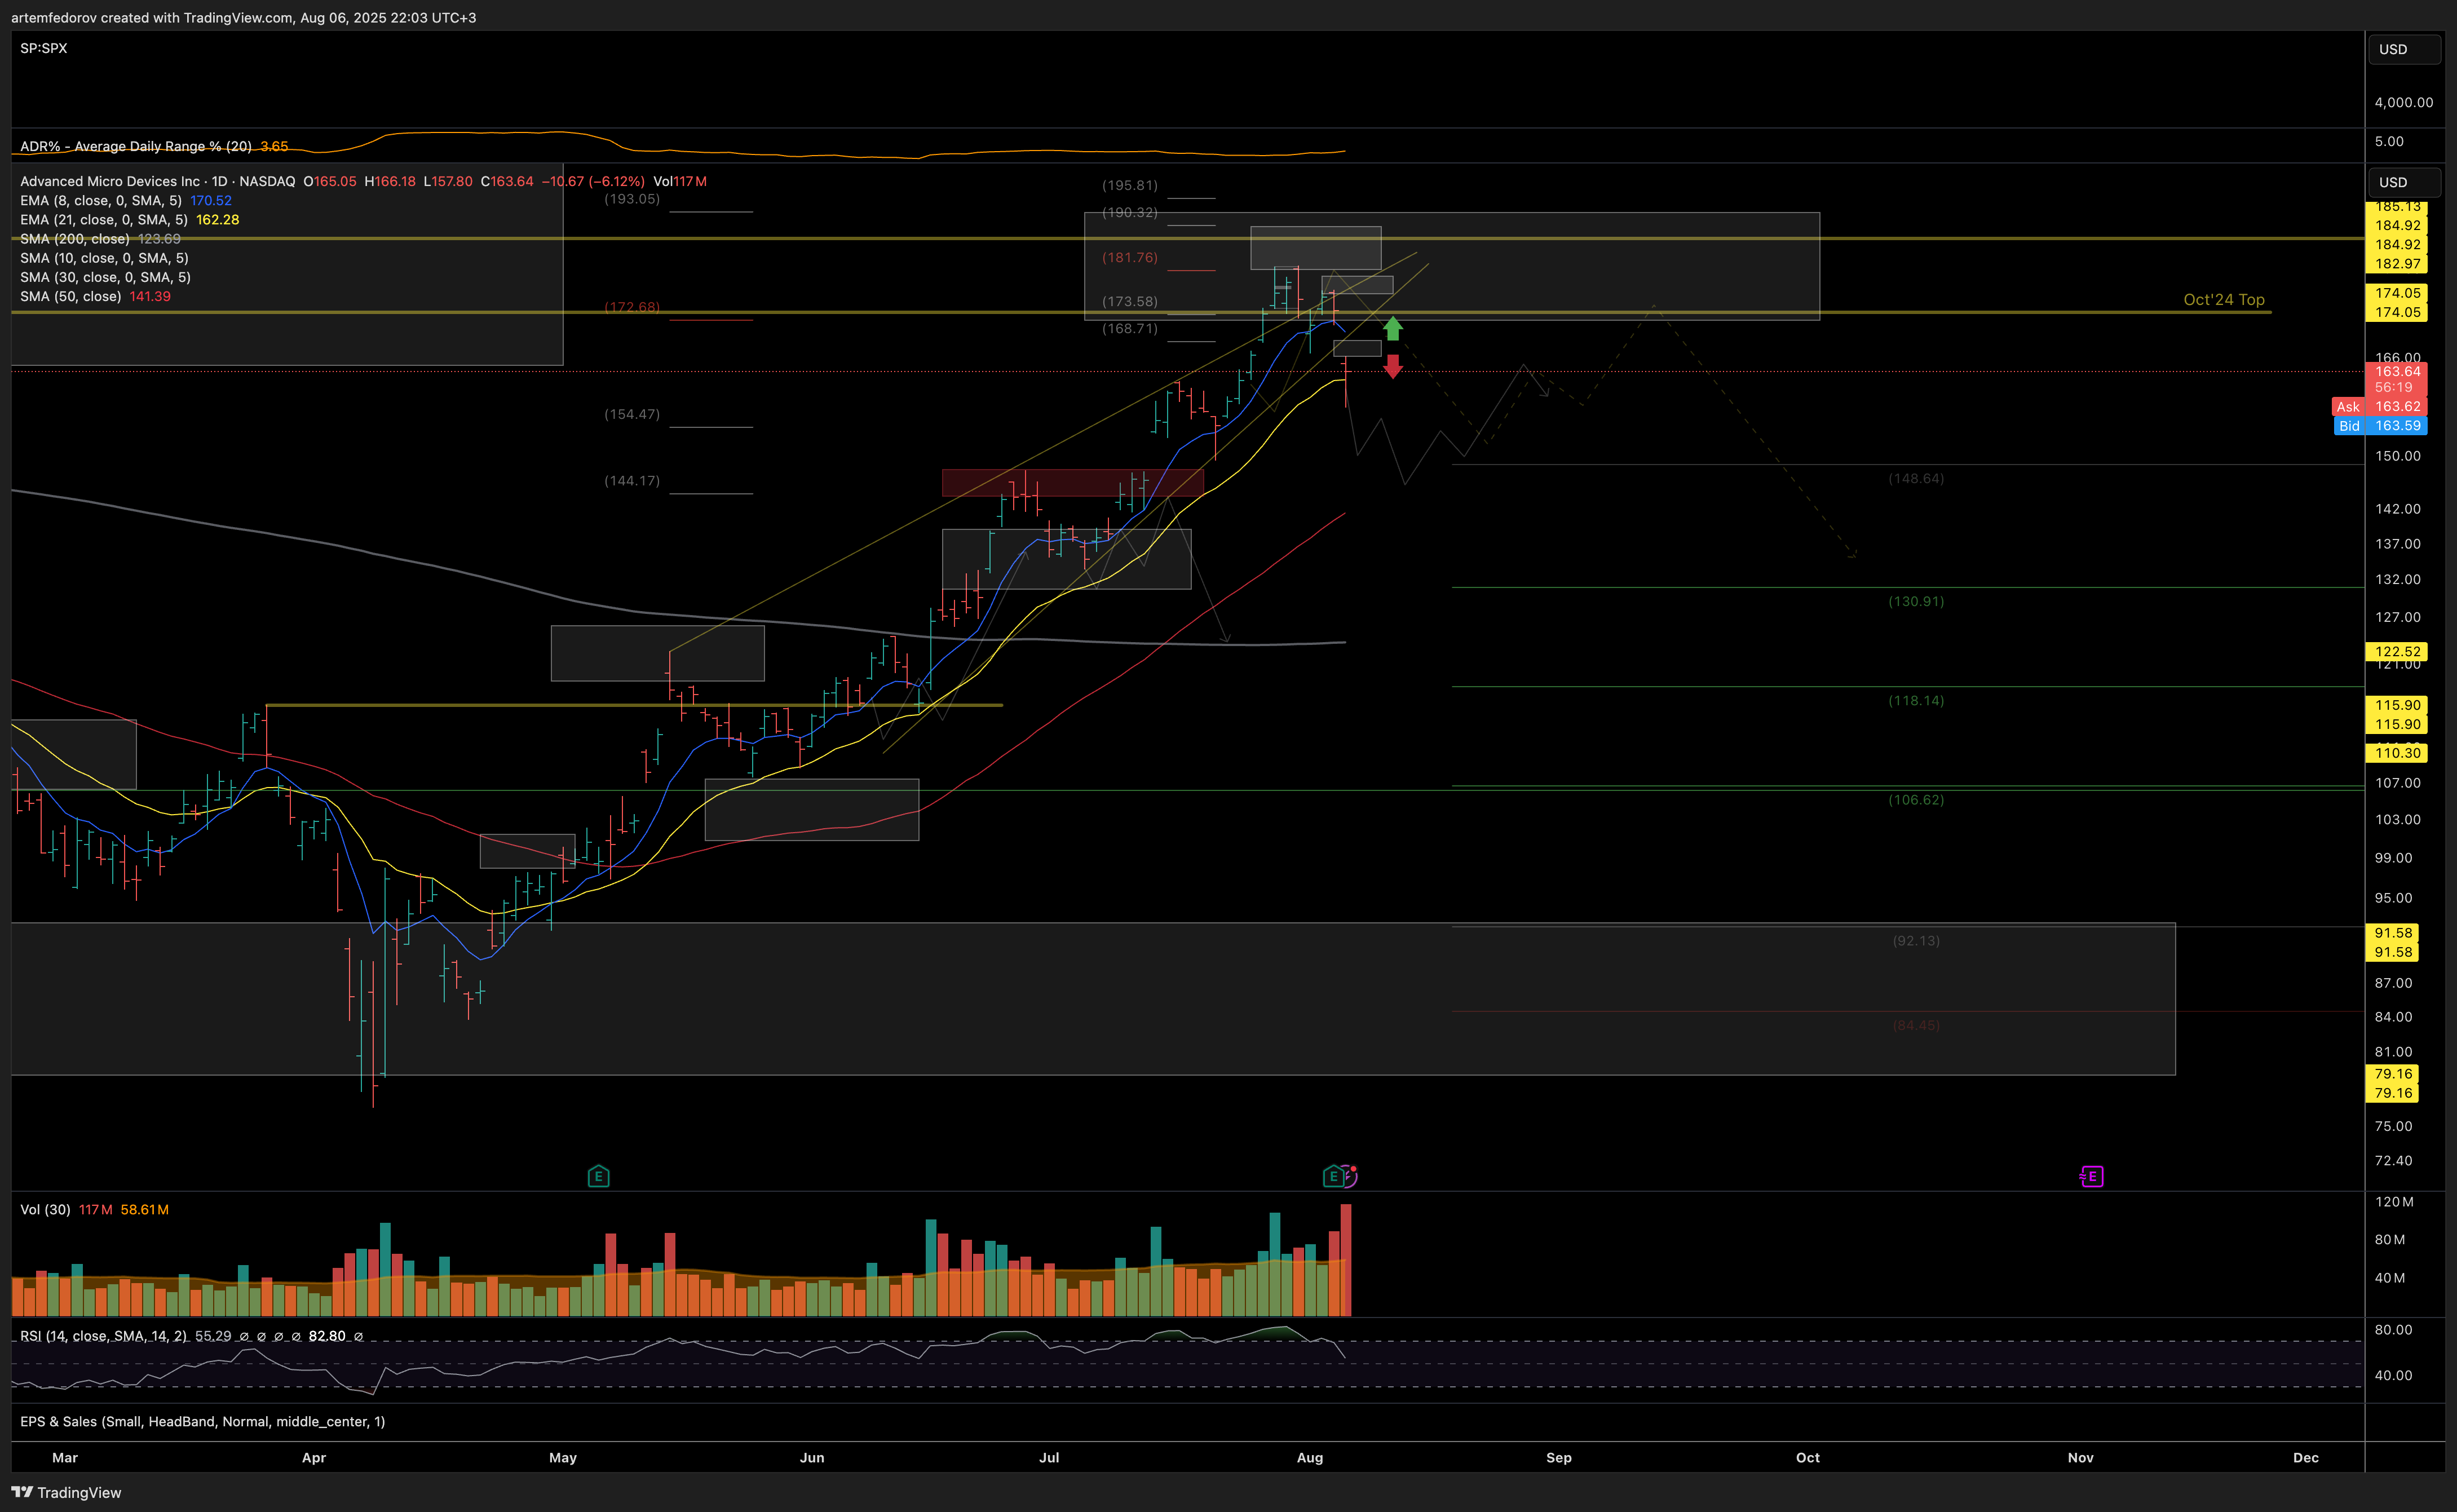Click the 163.64 last price label
2457x1512 pixels.
pyautogui.click(x=2397, y=371)
